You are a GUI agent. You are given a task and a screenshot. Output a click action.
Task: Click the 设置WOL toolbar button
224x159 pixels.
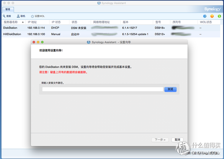pyautogui.click(x=38, y=16)
